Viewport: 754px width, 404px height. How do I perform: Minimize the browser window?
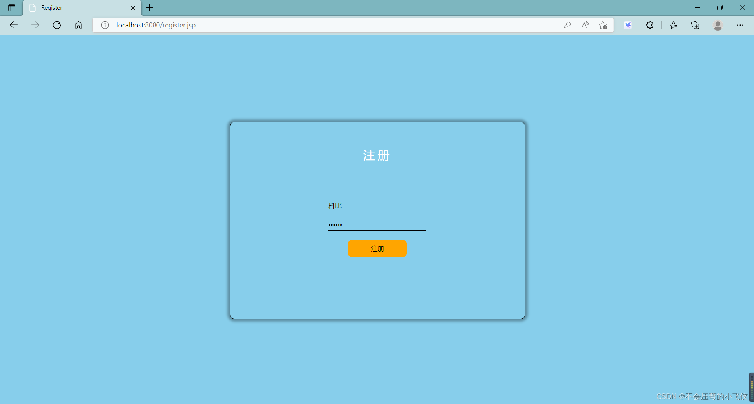(697, 8)
